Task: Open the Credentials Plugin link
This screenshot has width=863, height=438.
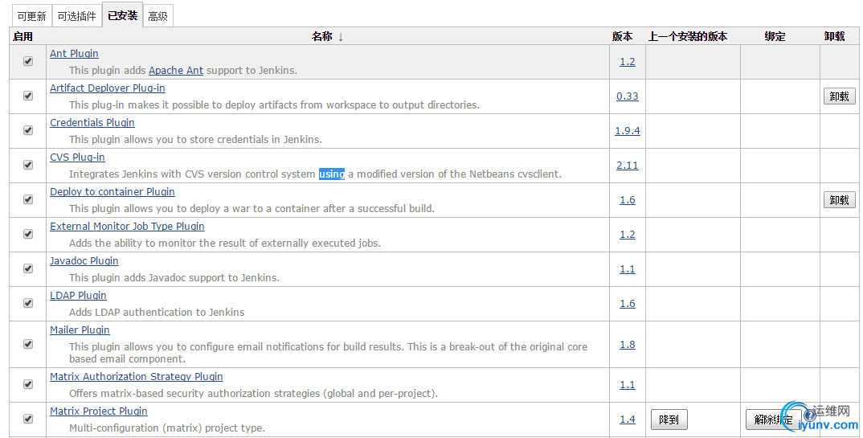Action: point(92,123)
